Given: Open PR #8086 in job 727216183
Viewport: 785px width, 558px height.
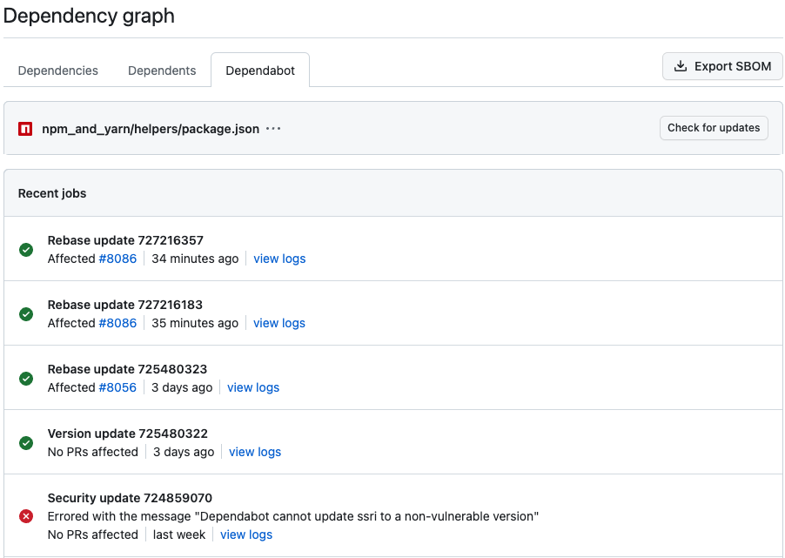Looking at the screenshot, I should [x=117, y=323].
